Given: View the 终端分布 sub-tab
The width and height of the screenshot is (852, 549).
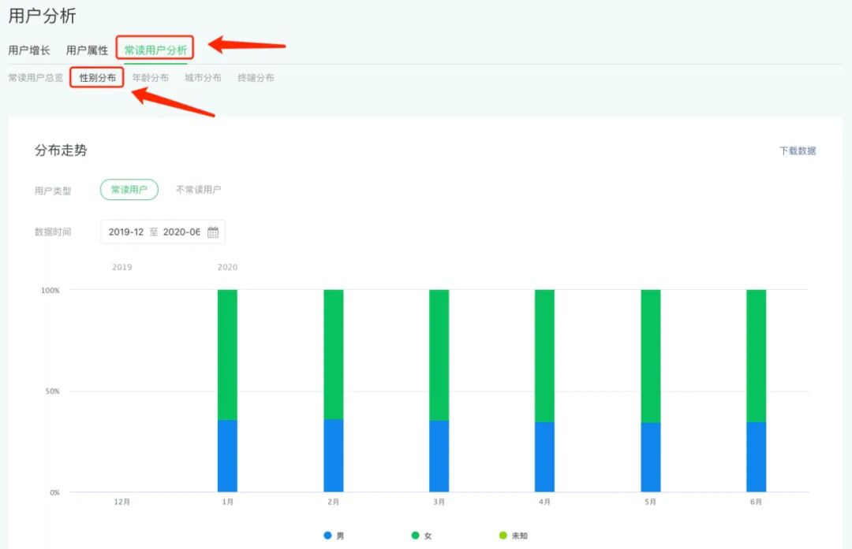Looking at the screenshot, I should click(x=256, y=77).
